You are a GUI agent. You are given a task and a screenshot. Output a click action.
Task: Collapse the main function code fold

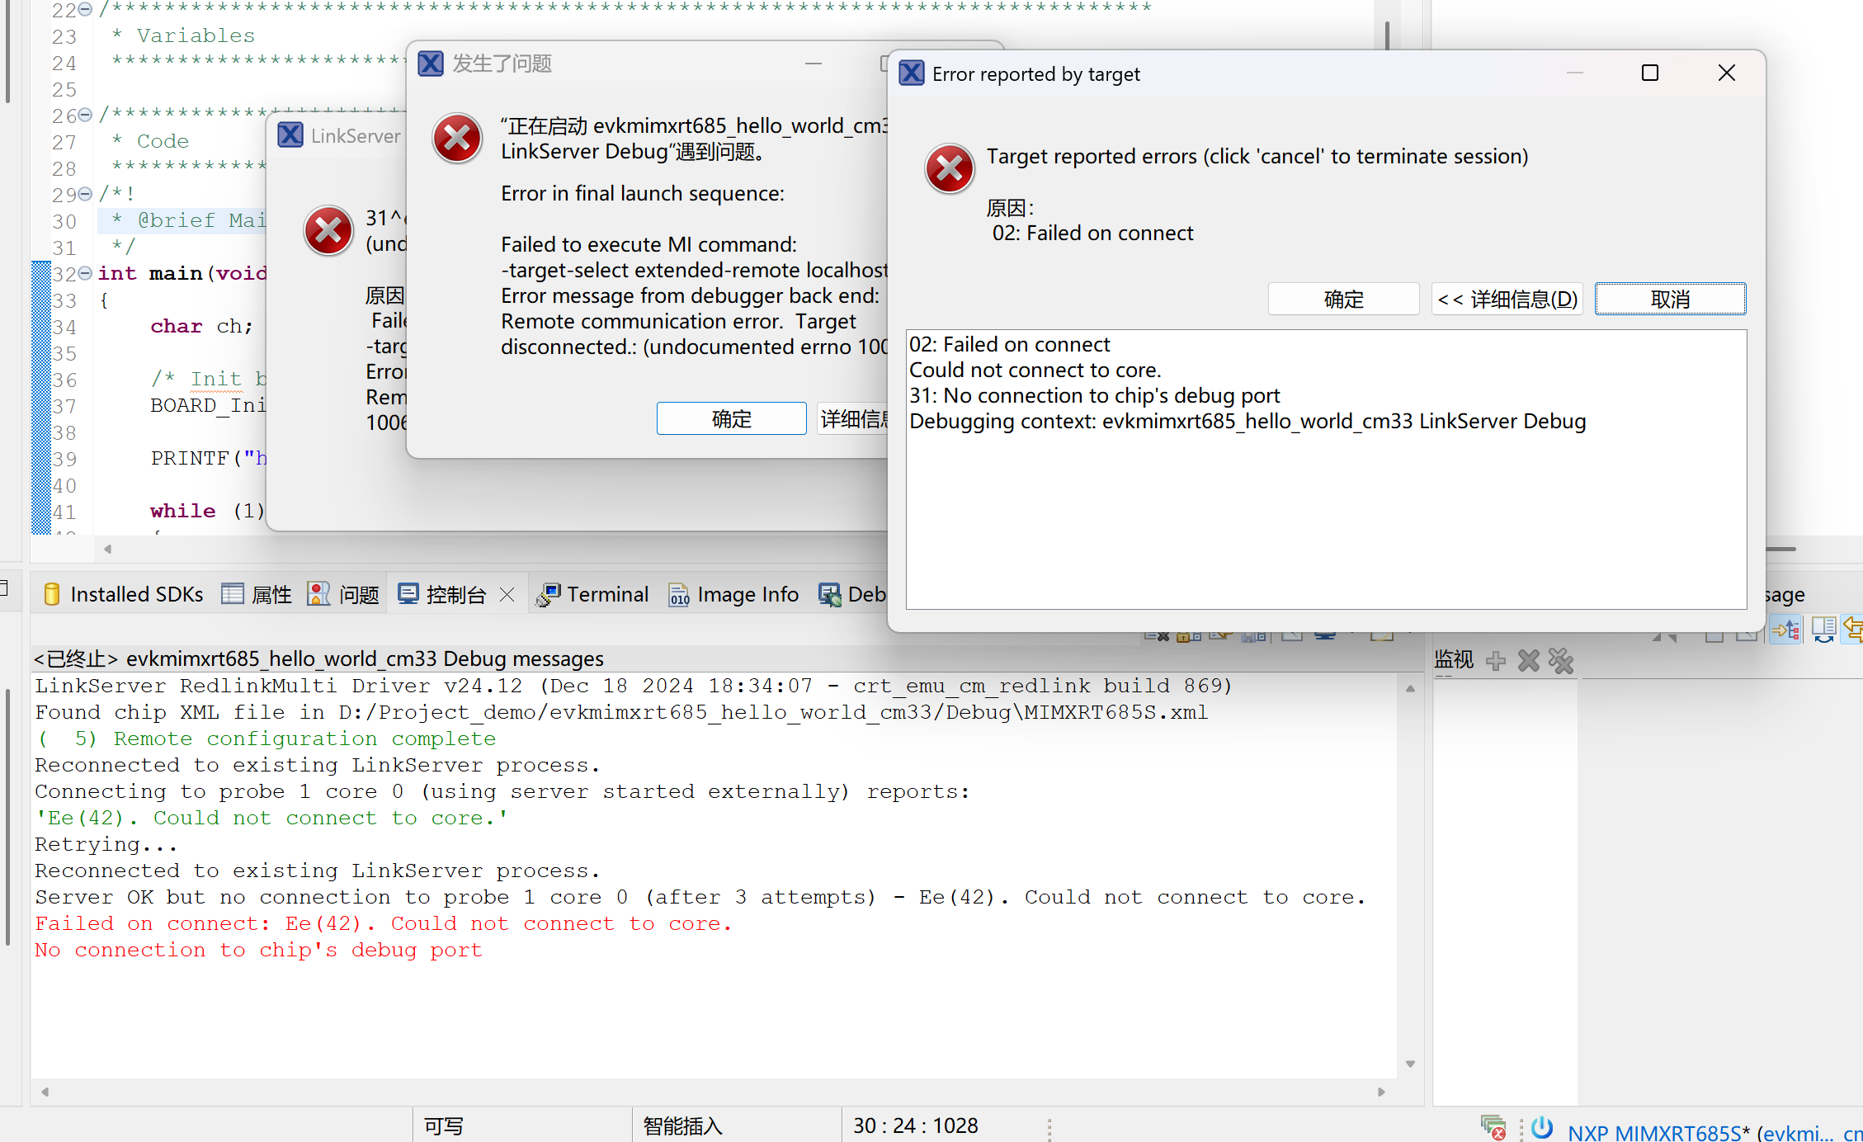85,273
